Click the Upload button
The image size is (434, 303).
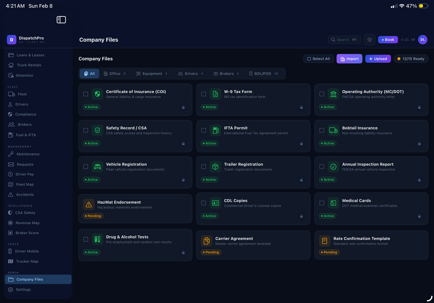378,59
